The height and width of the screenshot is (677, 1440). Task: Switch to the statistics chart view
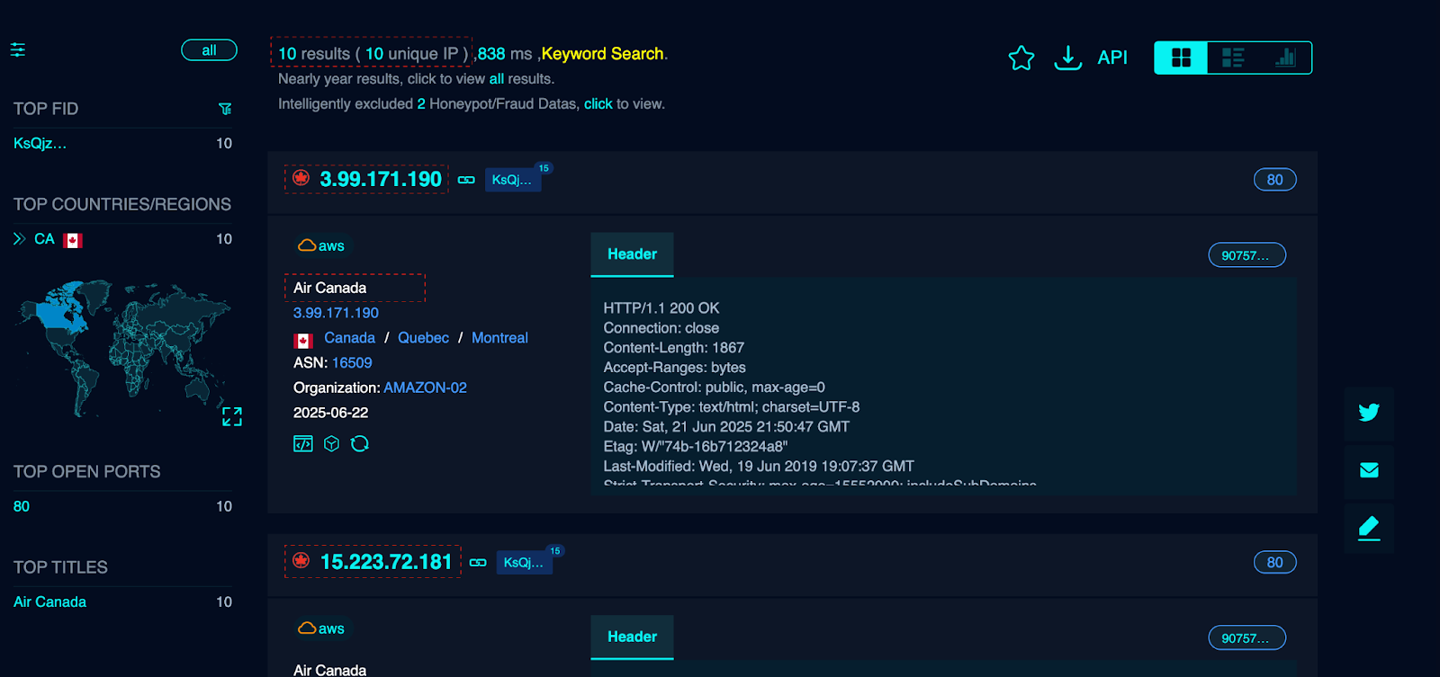click(x=1285, y=58)
